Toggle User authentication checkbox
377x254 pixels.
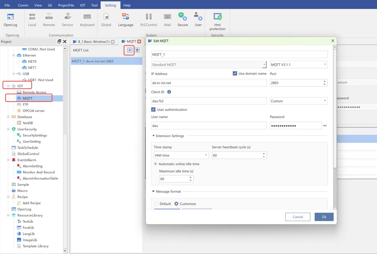tap(153, 109)
